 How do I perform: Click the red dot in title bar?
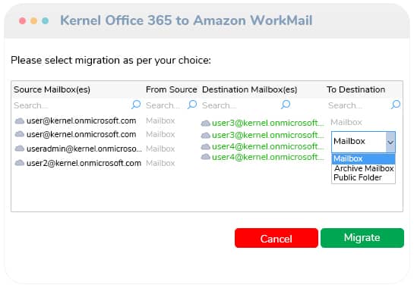[x=23, y=20]
